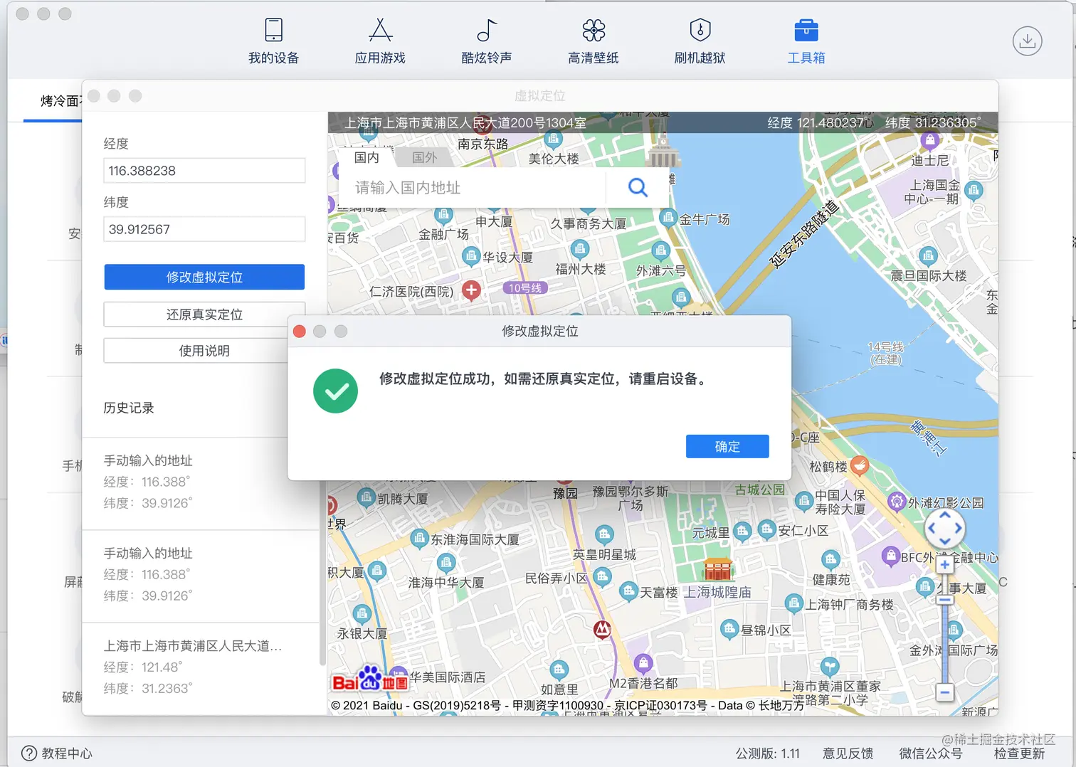Select first 手动输入的地址 history record
The height and width of the screenshot is (767, 1076).
click(x=201, y=482)
